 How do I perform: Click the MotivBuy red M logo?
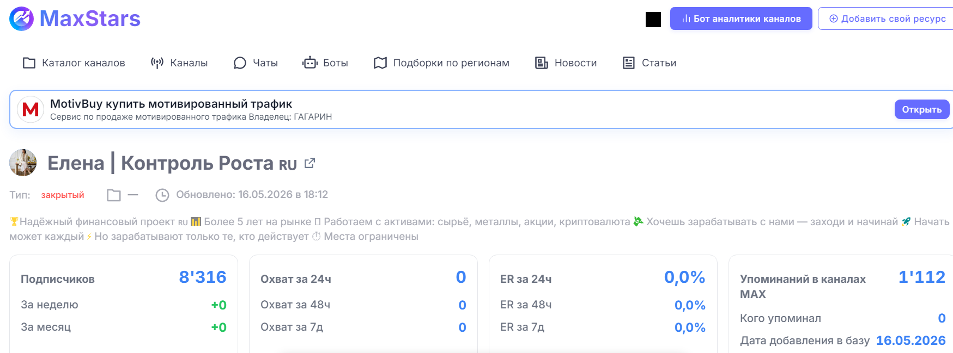pyautogui.click(x=31, y=109)
